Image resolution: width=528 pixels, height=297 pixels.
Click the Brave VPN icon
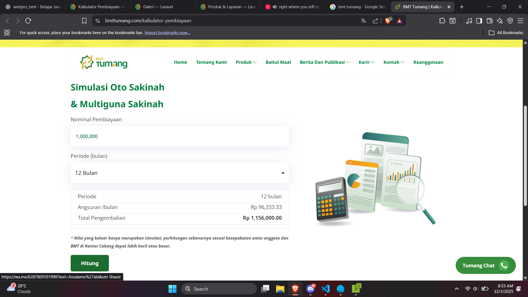pos(510,21)
